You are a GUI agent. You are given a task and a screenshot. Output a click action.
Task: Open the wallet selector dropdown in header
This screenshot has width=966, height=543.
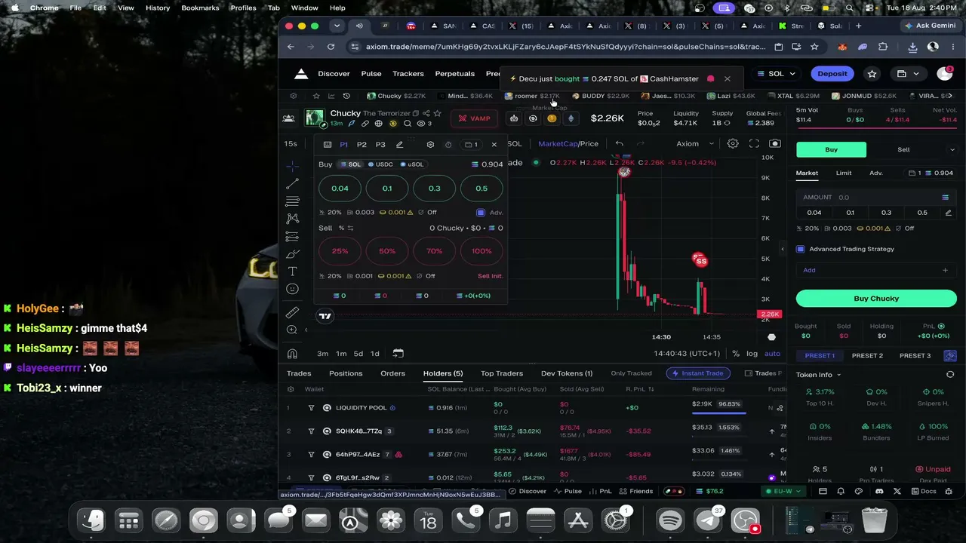pos(907,74)
